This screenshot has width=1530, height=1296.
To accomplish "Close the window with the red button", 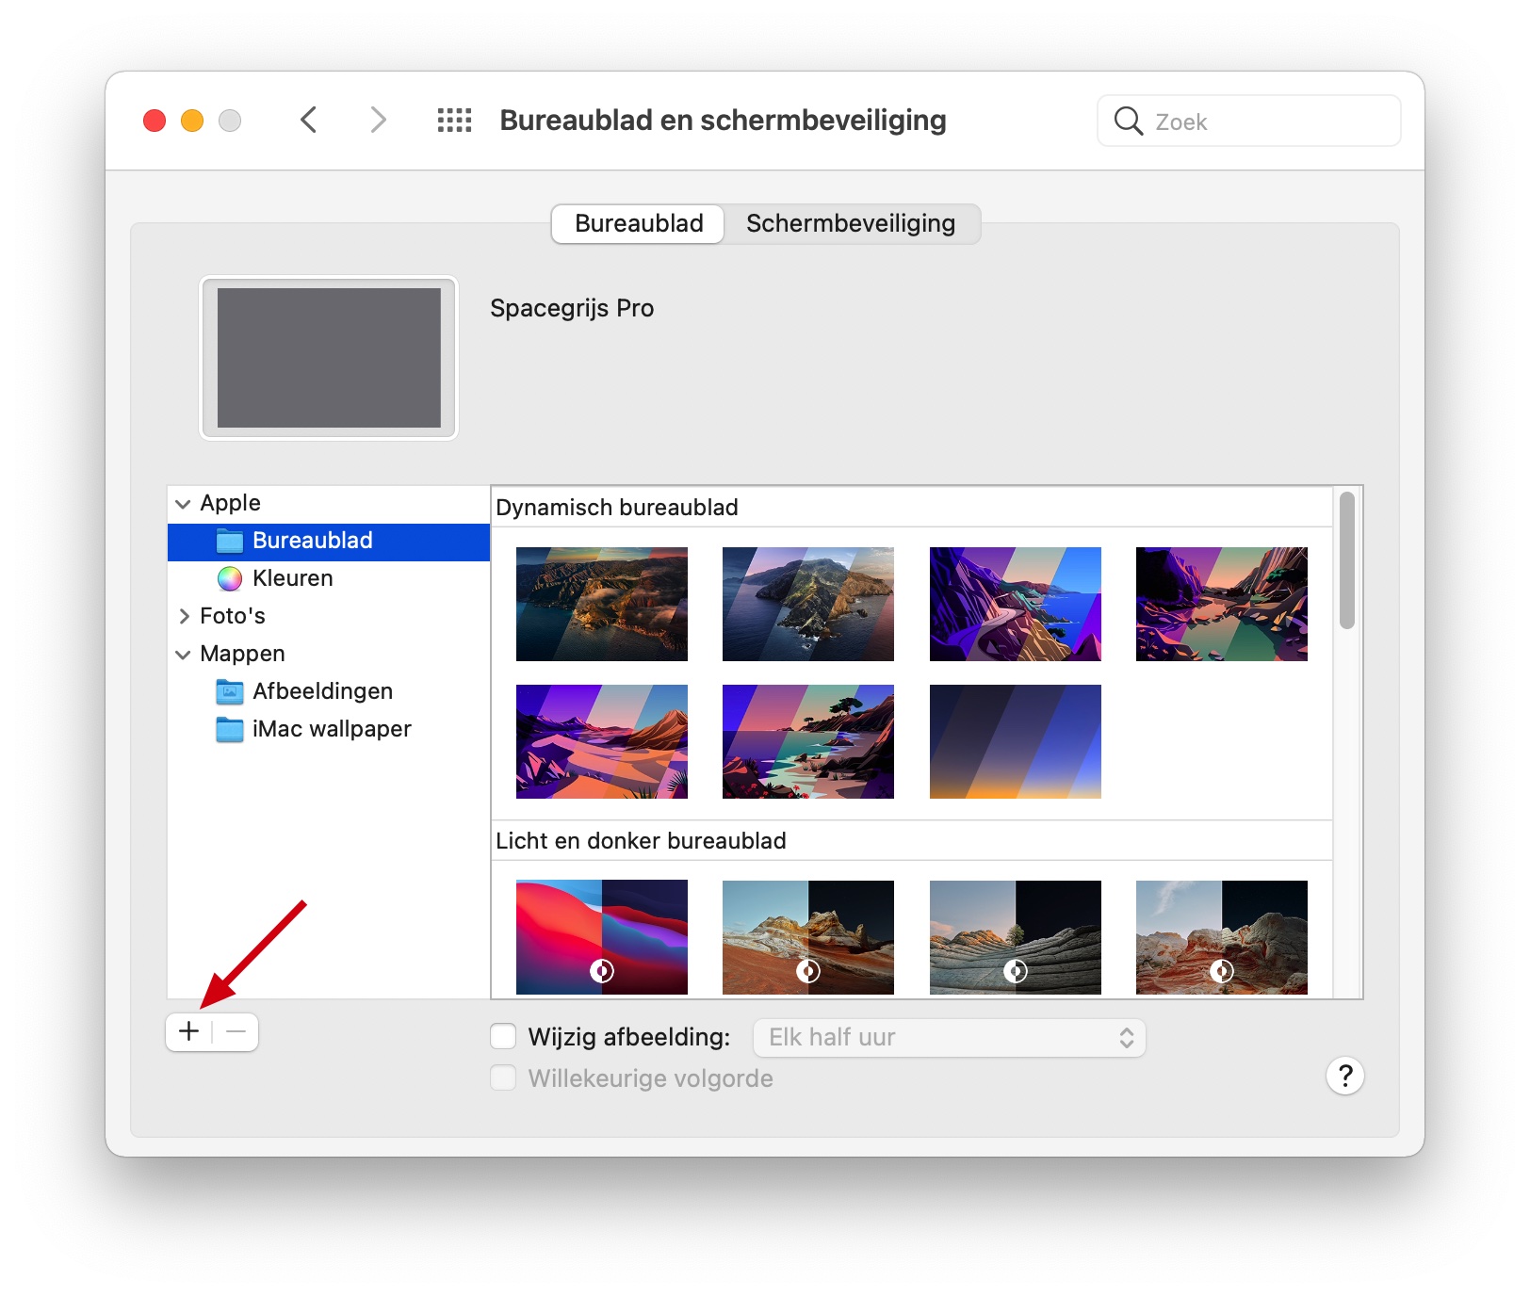I will [x=155, y=121].
